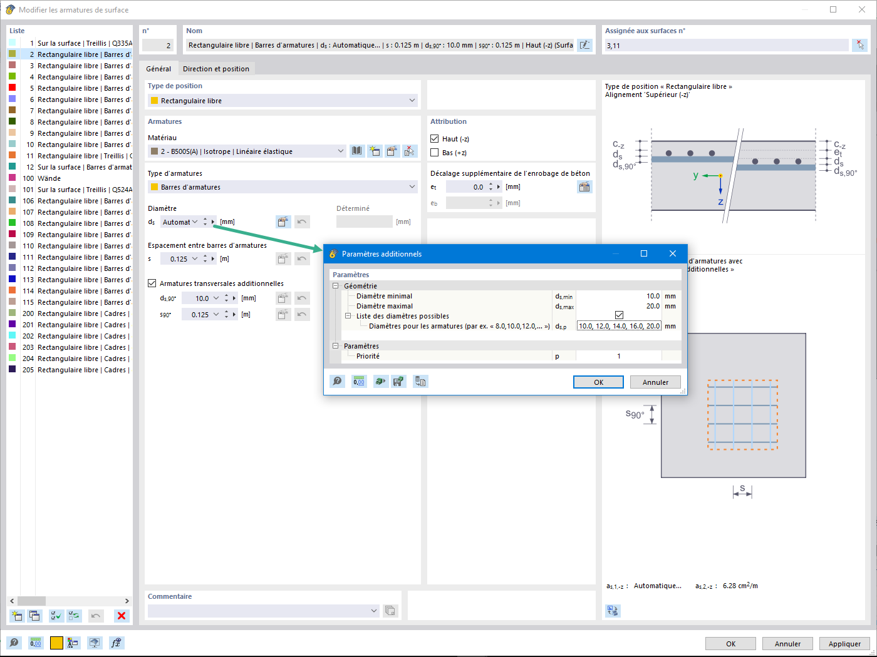Image resolution: width=877 pixels, height=657 pixels.
Task: Click the select all items checkmark icon
Action: [x=56, y=616]
